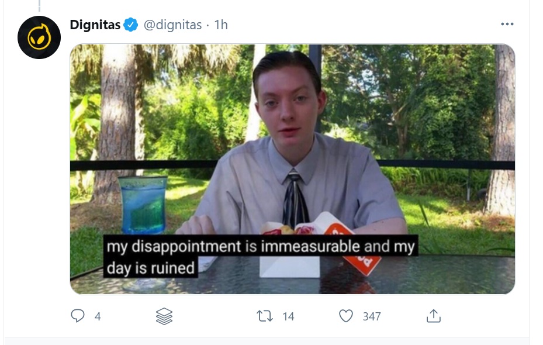Click the Dignitas display name
543x345 pixels.
(95, 25)
